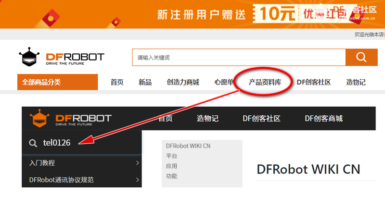Jump to 平台 section in contents
Image resolution: width=385 pixels, height=220 pixels.
click(x=171, y=156)
